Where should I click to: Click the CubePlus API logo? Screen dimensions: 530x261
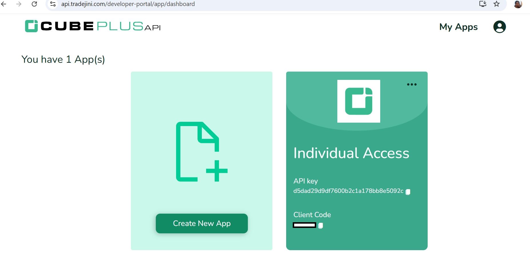(x=93, y=26)
